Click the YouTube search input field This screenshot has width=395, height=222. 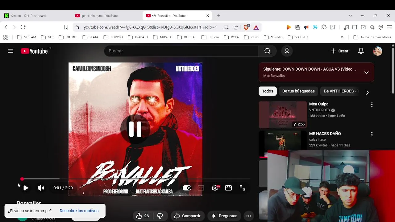[181, 51]
